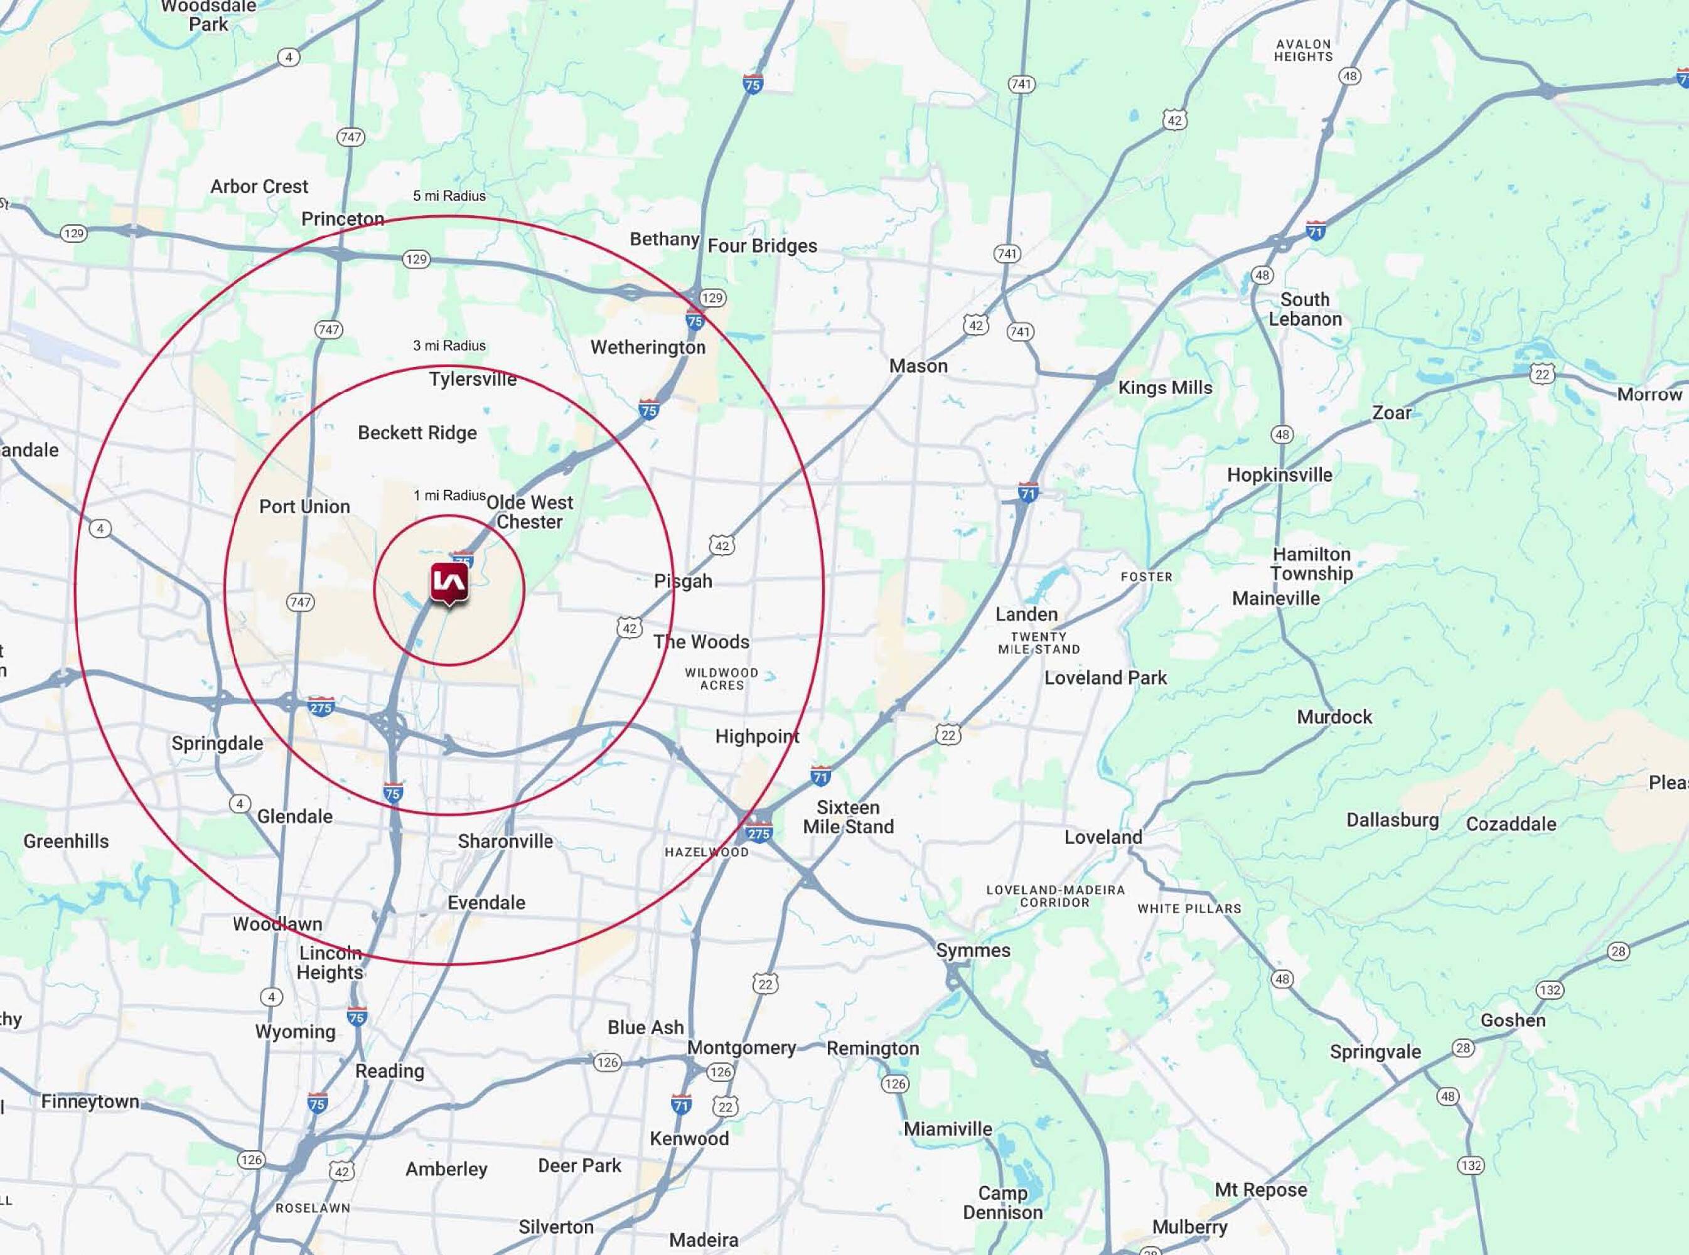Viewport: 1689px width, 1255px height.
Task: Click the Beckett Ridge place label
Action: (417, 433)
